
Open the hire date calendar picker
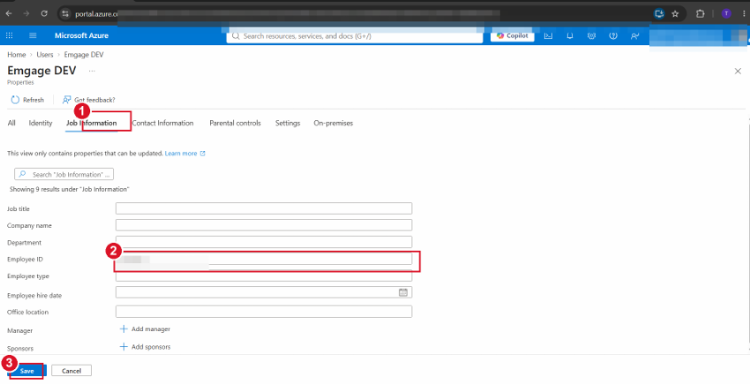coord(403,292)
